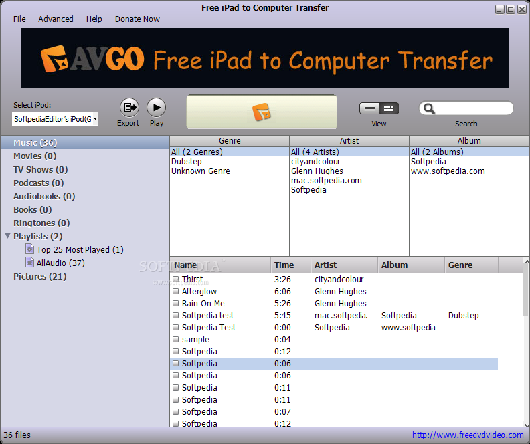Switch to grid view icon
This screenshot has width=530, height=444.
389,108
